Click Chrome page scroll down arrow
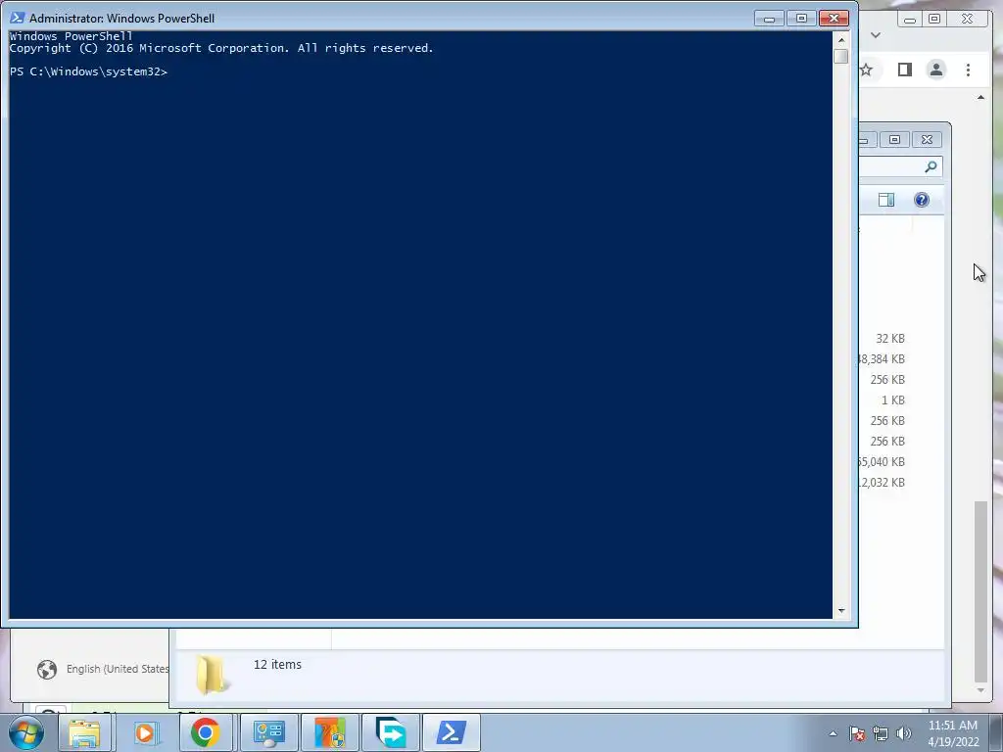Image resolution: width=1003 pixels, height=752 pixels. pyautogui.click(x=980, y=690)
